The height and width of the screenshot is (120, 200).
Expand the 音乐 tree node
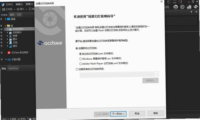[x=7, y=46]
